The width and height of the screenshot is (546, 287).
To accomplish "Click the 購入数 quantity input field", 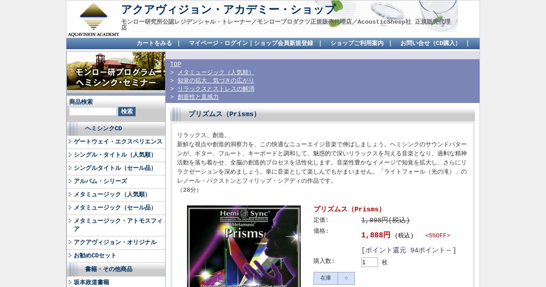I will 369,262.
